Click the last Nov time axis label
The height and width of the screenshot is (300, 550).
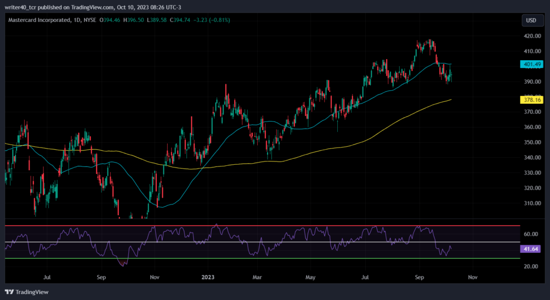pos(473,277)
